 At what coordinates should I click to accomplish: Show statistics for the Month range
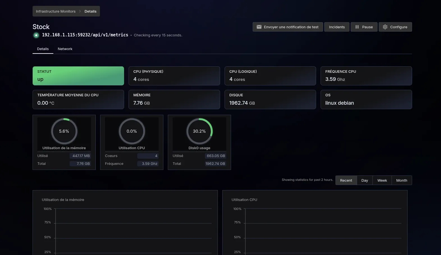[401, 180]
